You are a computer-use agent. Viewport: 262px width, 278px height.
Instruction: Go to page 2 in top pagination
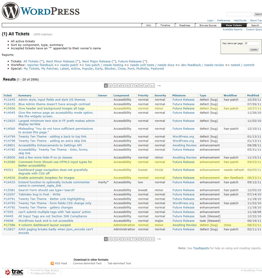pyautogui.click(x=110, y=86)
